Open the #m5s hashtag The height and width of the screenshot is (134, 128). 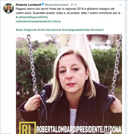click(x=41, y=30)
